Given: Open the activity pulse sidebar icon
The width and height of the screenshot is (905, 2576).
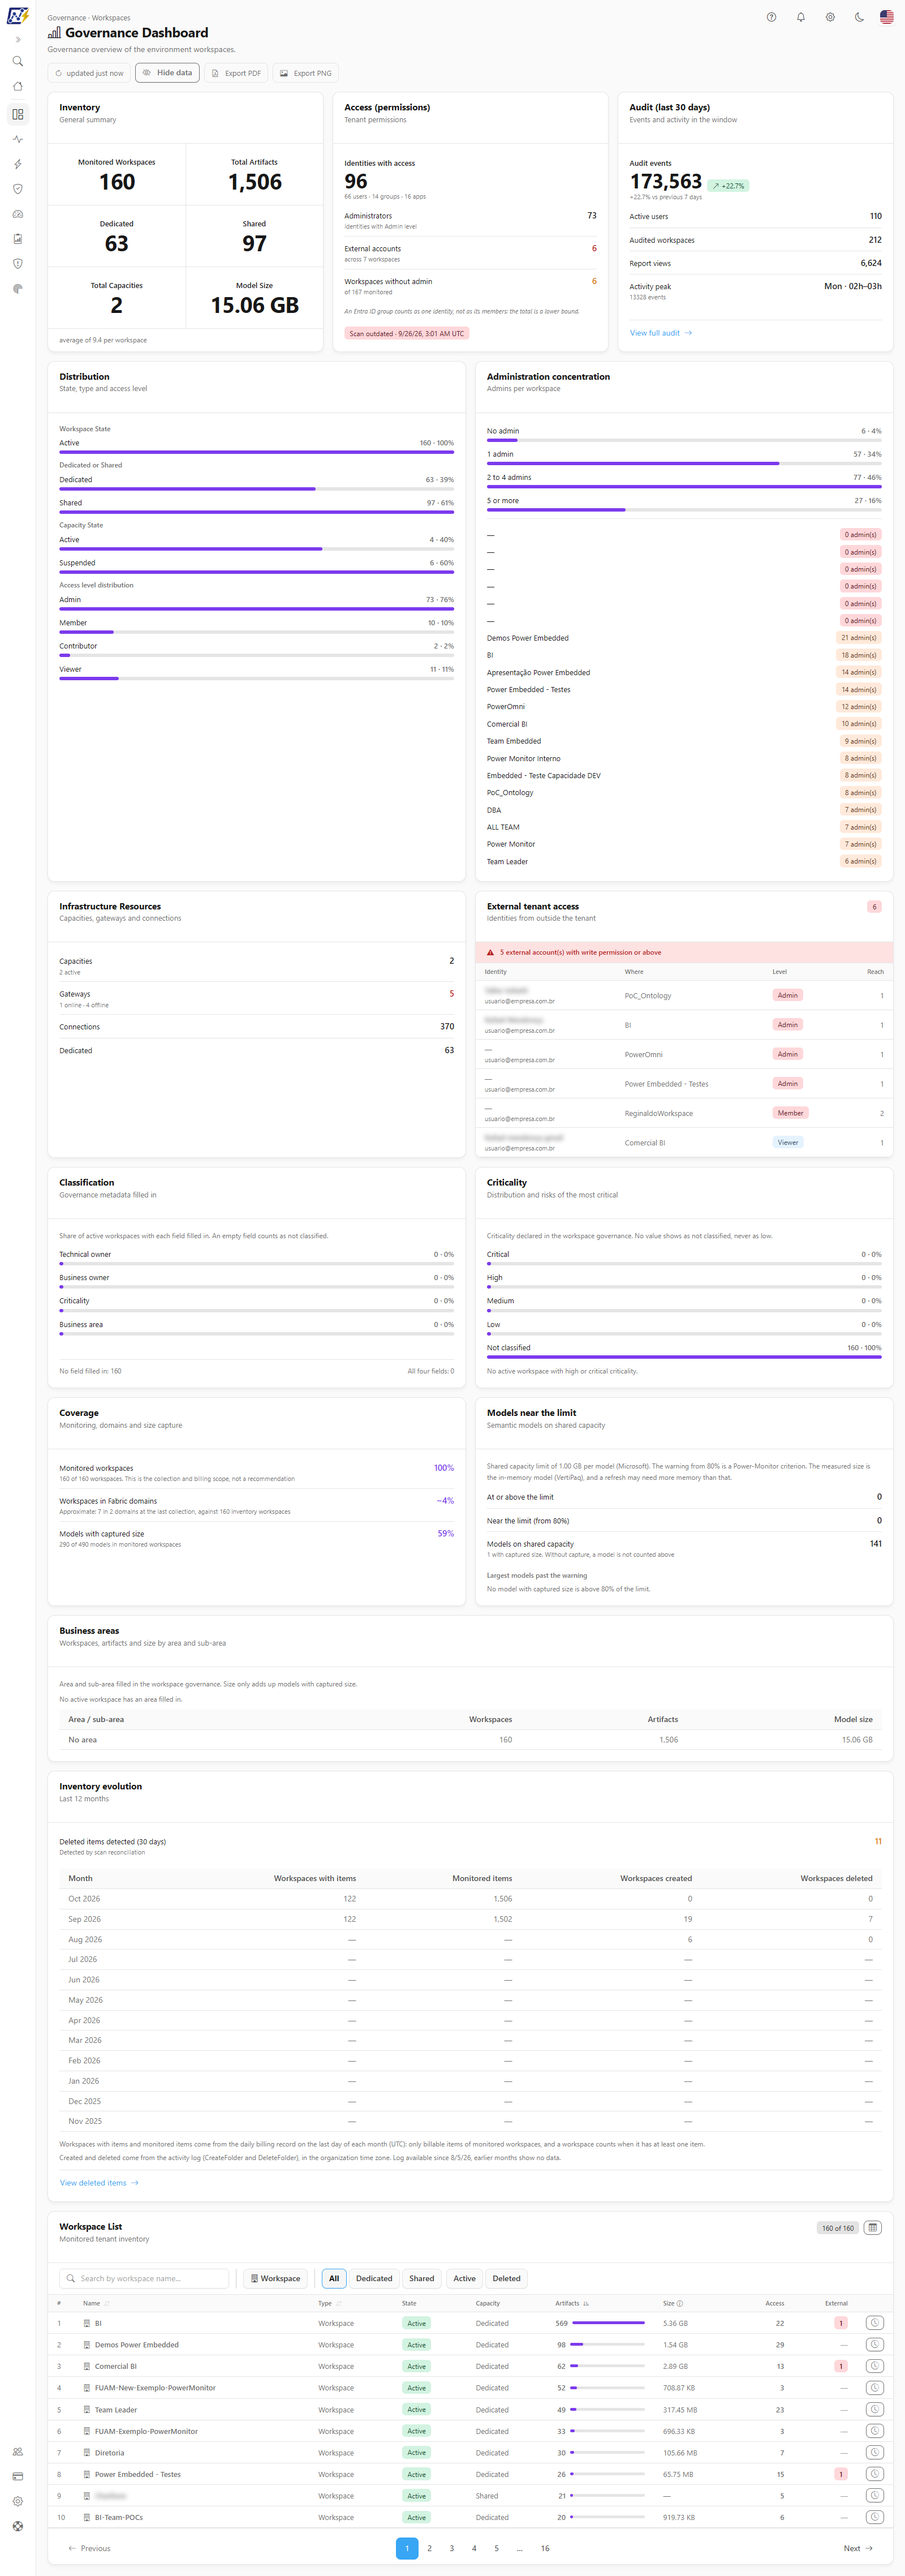Looking at the screenshot, I should [x=17, y=139].
